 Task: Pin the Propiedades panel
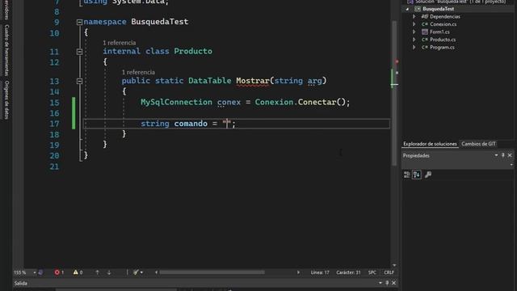coord(502,155)
